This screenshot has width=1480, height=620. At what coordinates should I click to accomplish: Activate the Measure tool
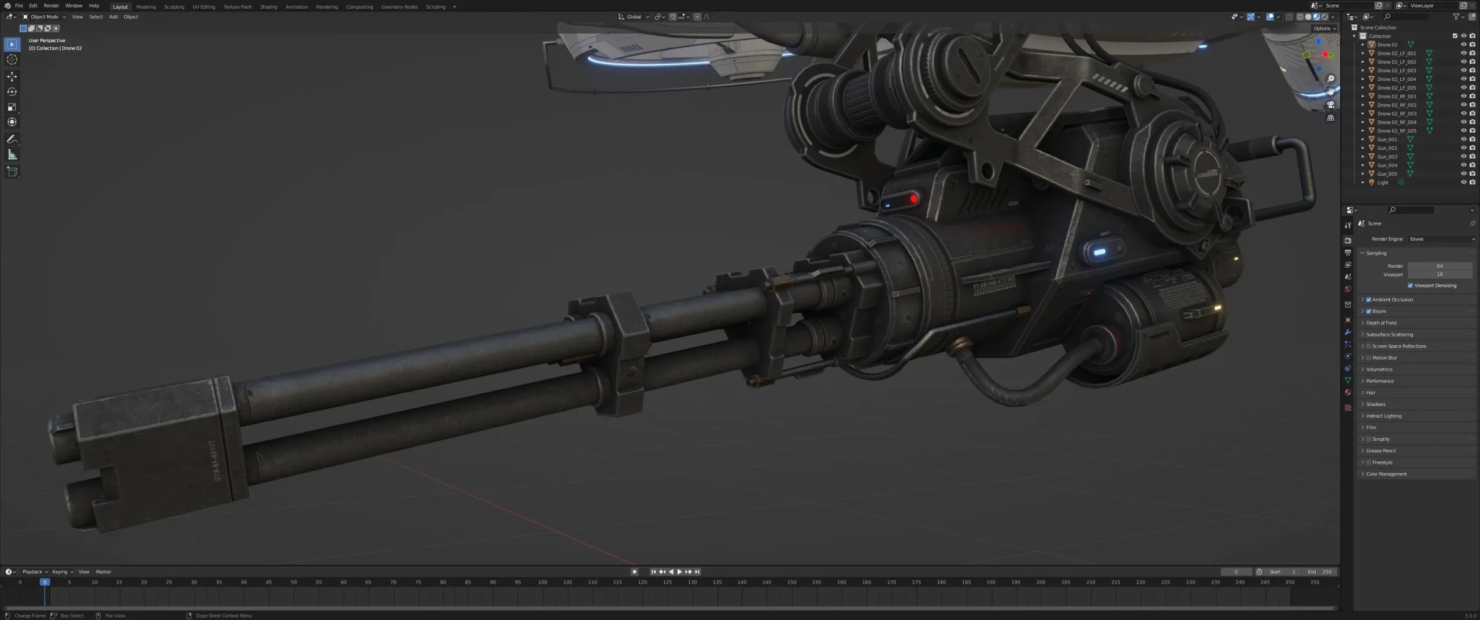tap(12, 154)
